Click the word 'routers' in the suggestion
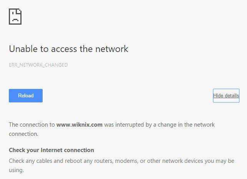This screenshot has height=179, width=247. click(103, 161)
